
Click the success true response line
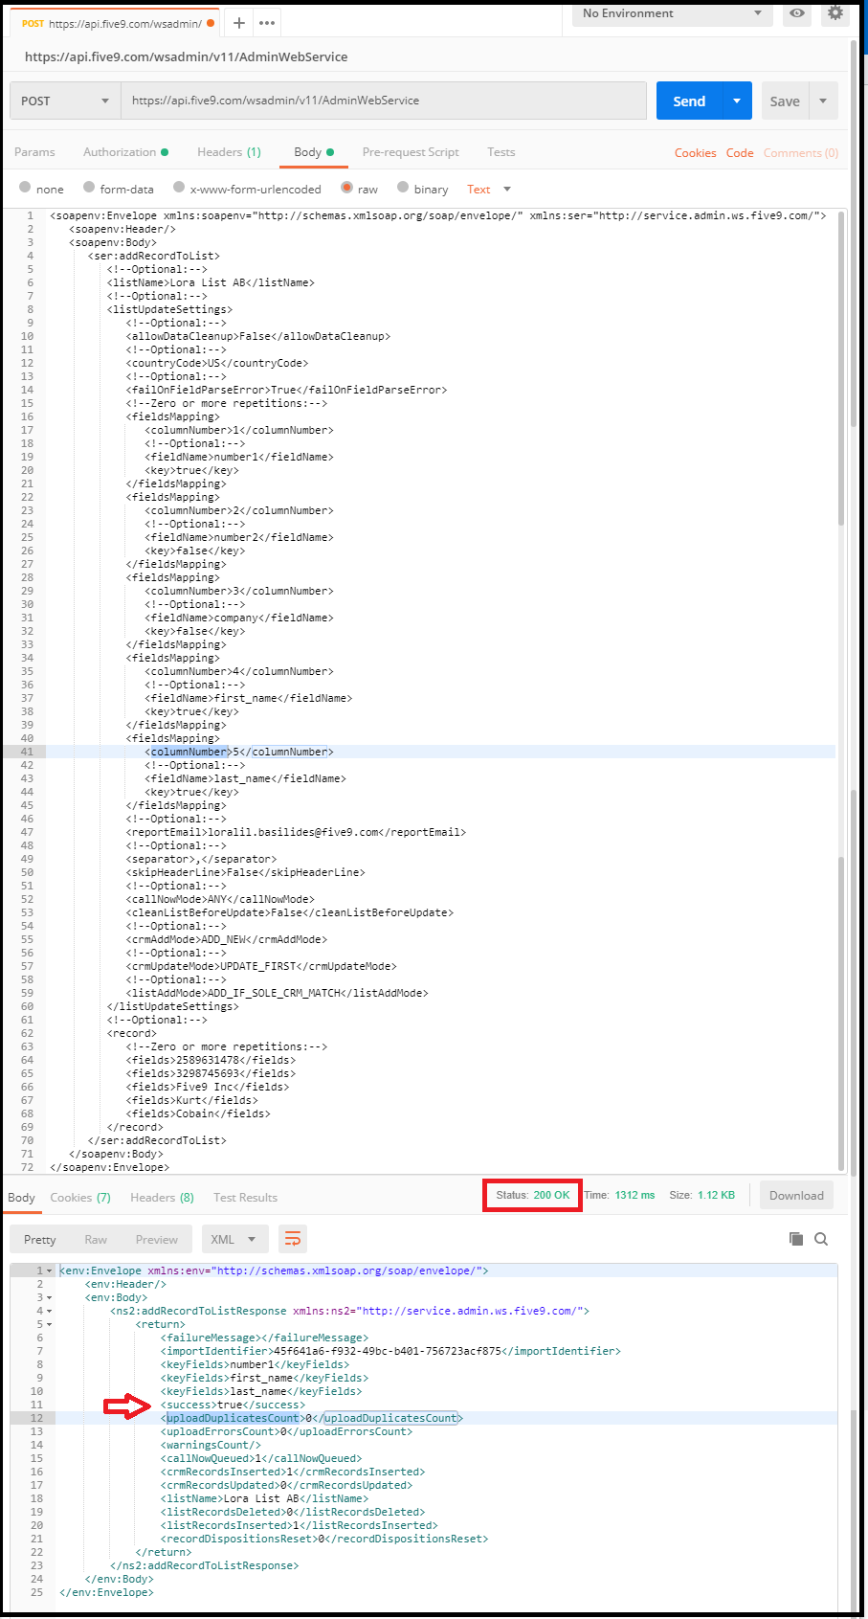234,1405
